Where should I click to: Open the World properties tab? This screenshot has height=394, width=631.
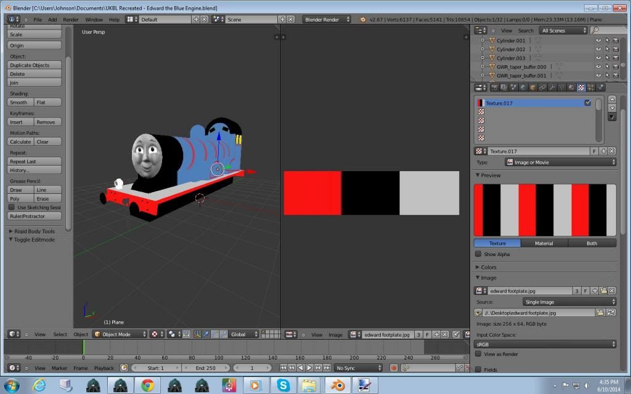coord(523,87)
